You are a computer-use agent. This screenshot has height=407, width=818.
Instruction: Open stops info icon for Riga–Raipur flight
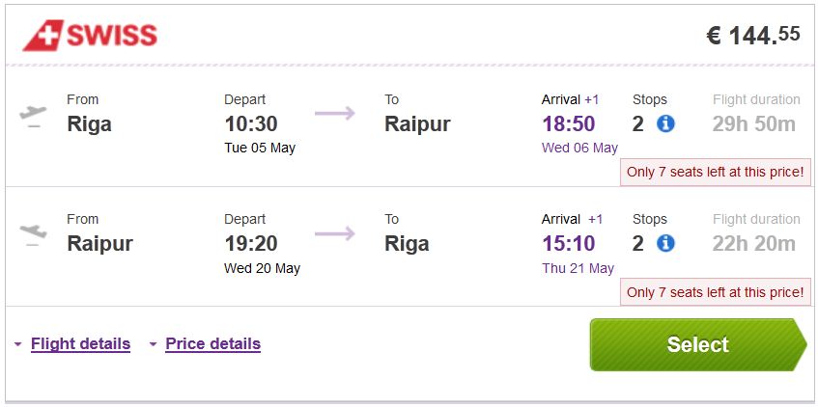(x=665, y=123)
